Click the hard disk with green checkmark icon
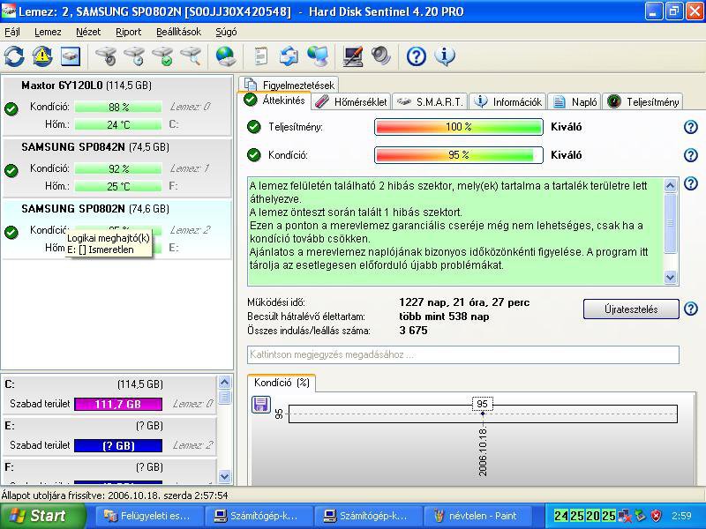Image resolution: width=706 pixels, height=529 pixels. tap(162, 56)
